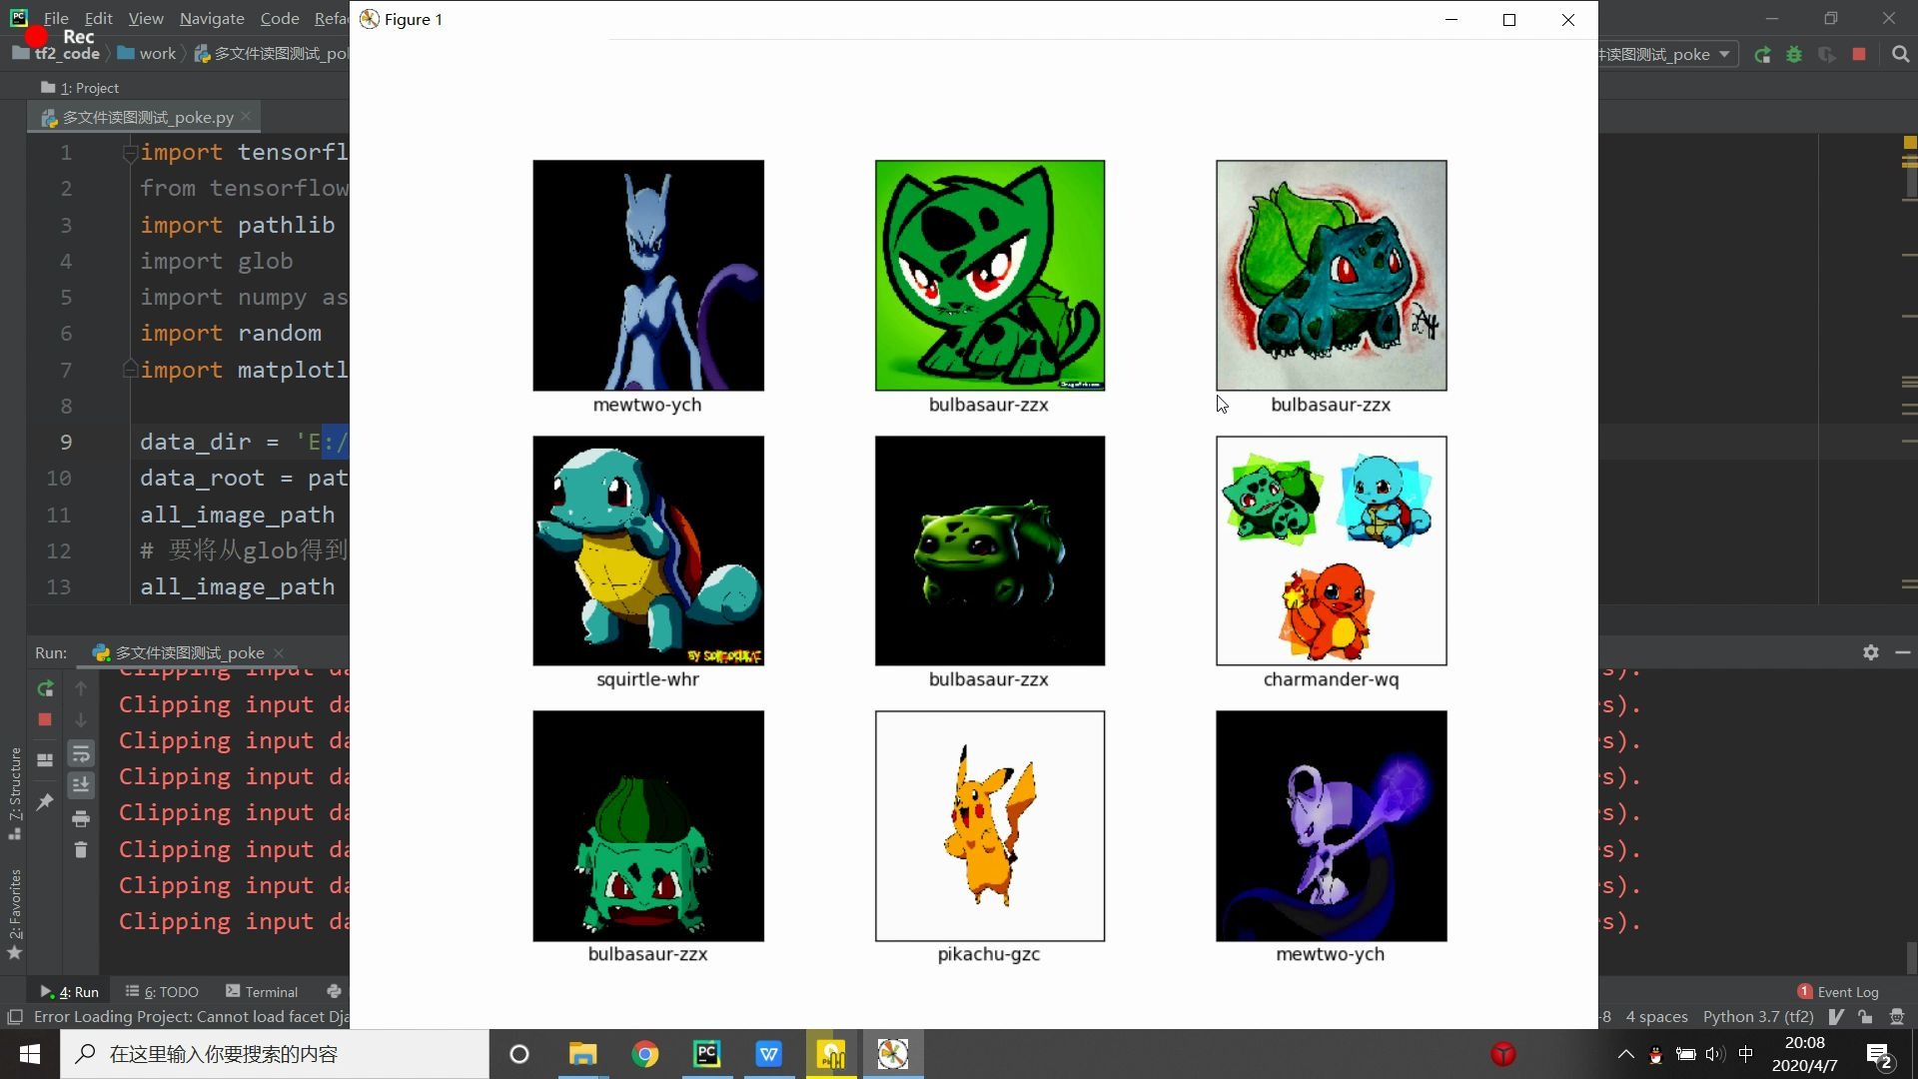Click the Run tool icon in sidebar
The image size is (1918, 1079).
(x=44, y=681)
